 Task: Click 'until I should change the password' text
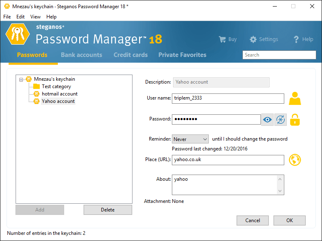[250, 139]
